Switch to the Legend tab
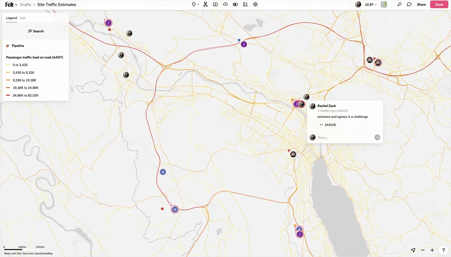Viewport: 451px width, 257px height. pyautogui.click(x=11, y=18)
